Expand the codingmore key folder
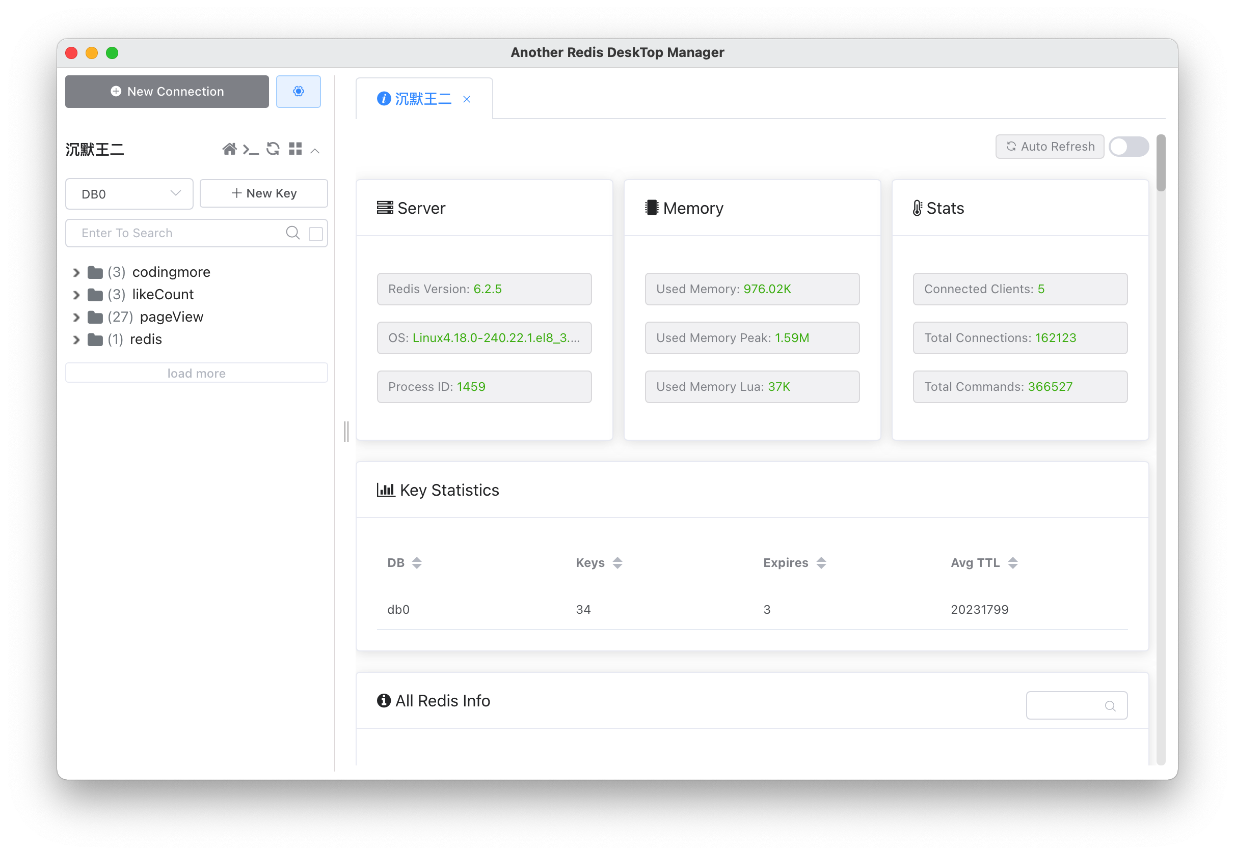1235x855 pixels. pos(75,271)
